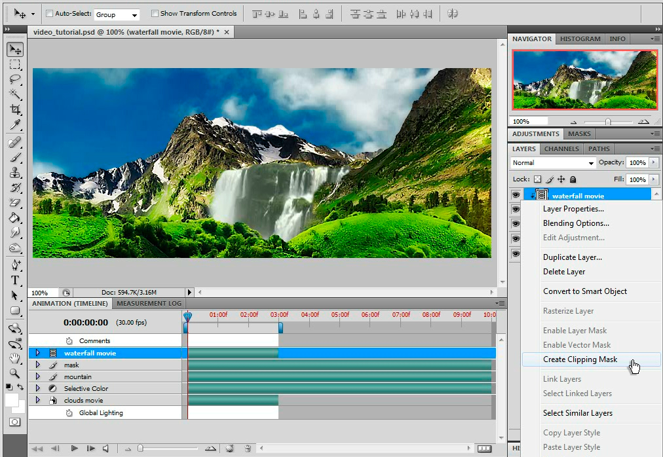Click the foreground color swatch
Viewport: 663px width, 457px height.
11,400
